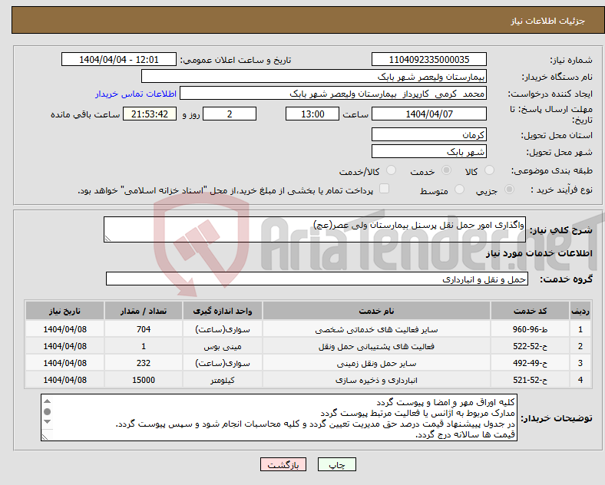The image size is (605, 485).
Task: Select the متوسط purchase type radio
Action: [x=459, y=190]
